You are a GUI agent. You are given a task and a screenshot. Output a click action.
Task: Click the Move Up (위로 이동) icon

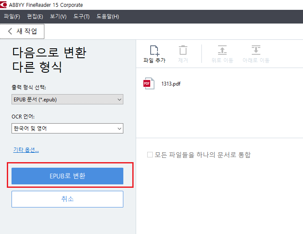pyautogui.click(x=222, y=50)
